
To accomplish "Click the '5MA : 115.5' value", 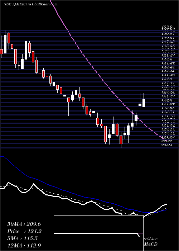I will [23, 239].
